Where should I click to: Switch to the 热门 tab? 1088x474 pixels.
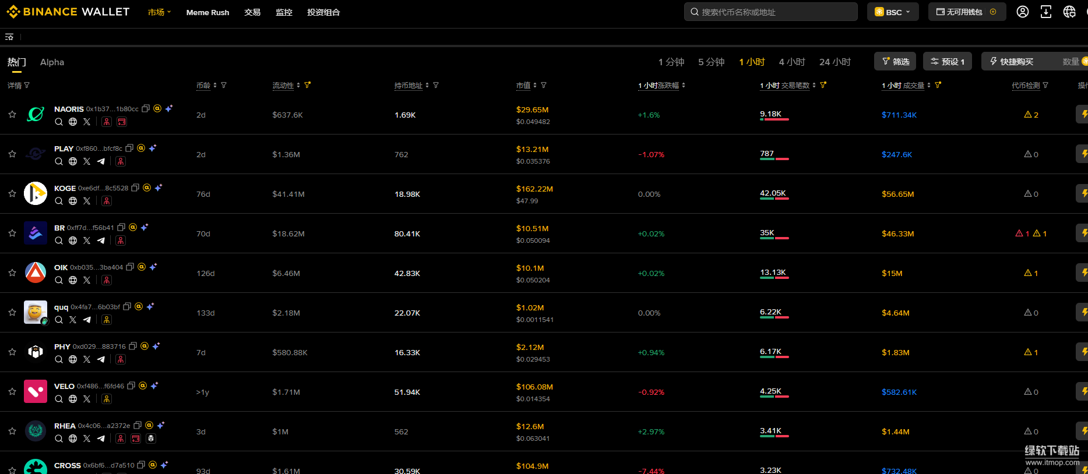tap(16, 62)
